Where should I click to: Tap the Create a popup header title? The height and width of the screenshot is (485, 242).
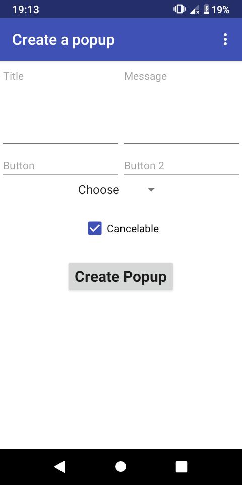[x=64, y=40]
